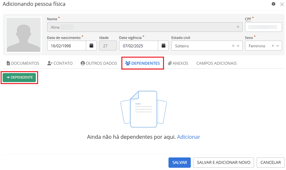Click the empty-state document illustration

point(144,109)
